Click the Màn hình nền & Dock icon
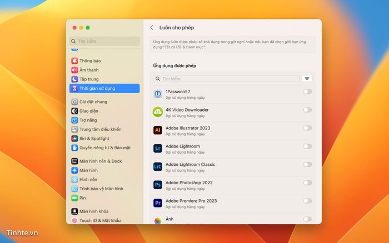Image resolution: width=389 pixels, height=243 pixels. (x=74, y=161)
